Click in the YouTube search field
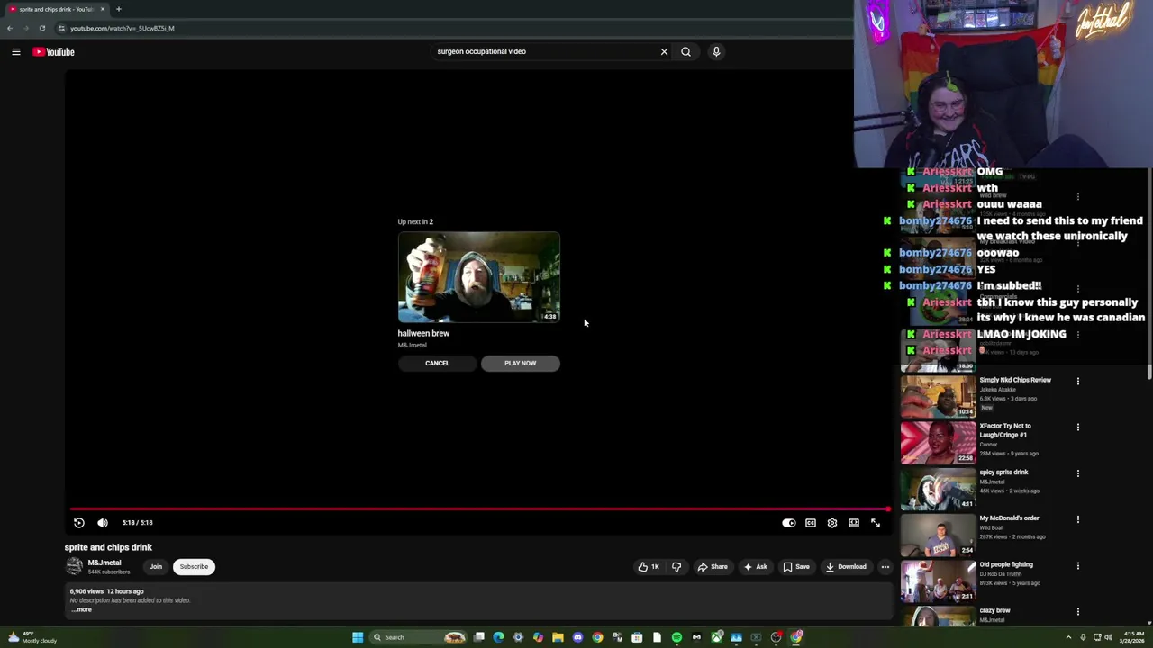 544,51
